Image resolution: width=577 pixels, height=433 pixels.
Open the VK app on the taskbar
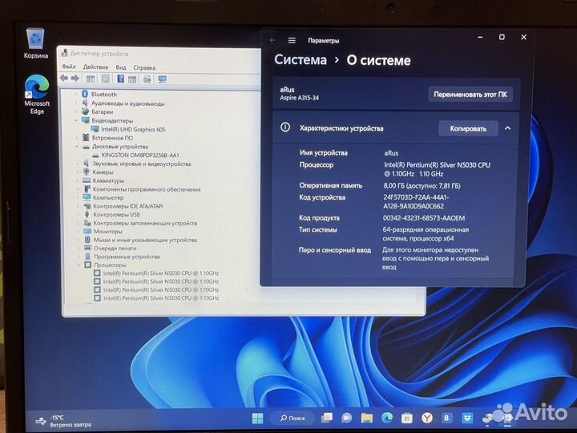tap(446, 418)
